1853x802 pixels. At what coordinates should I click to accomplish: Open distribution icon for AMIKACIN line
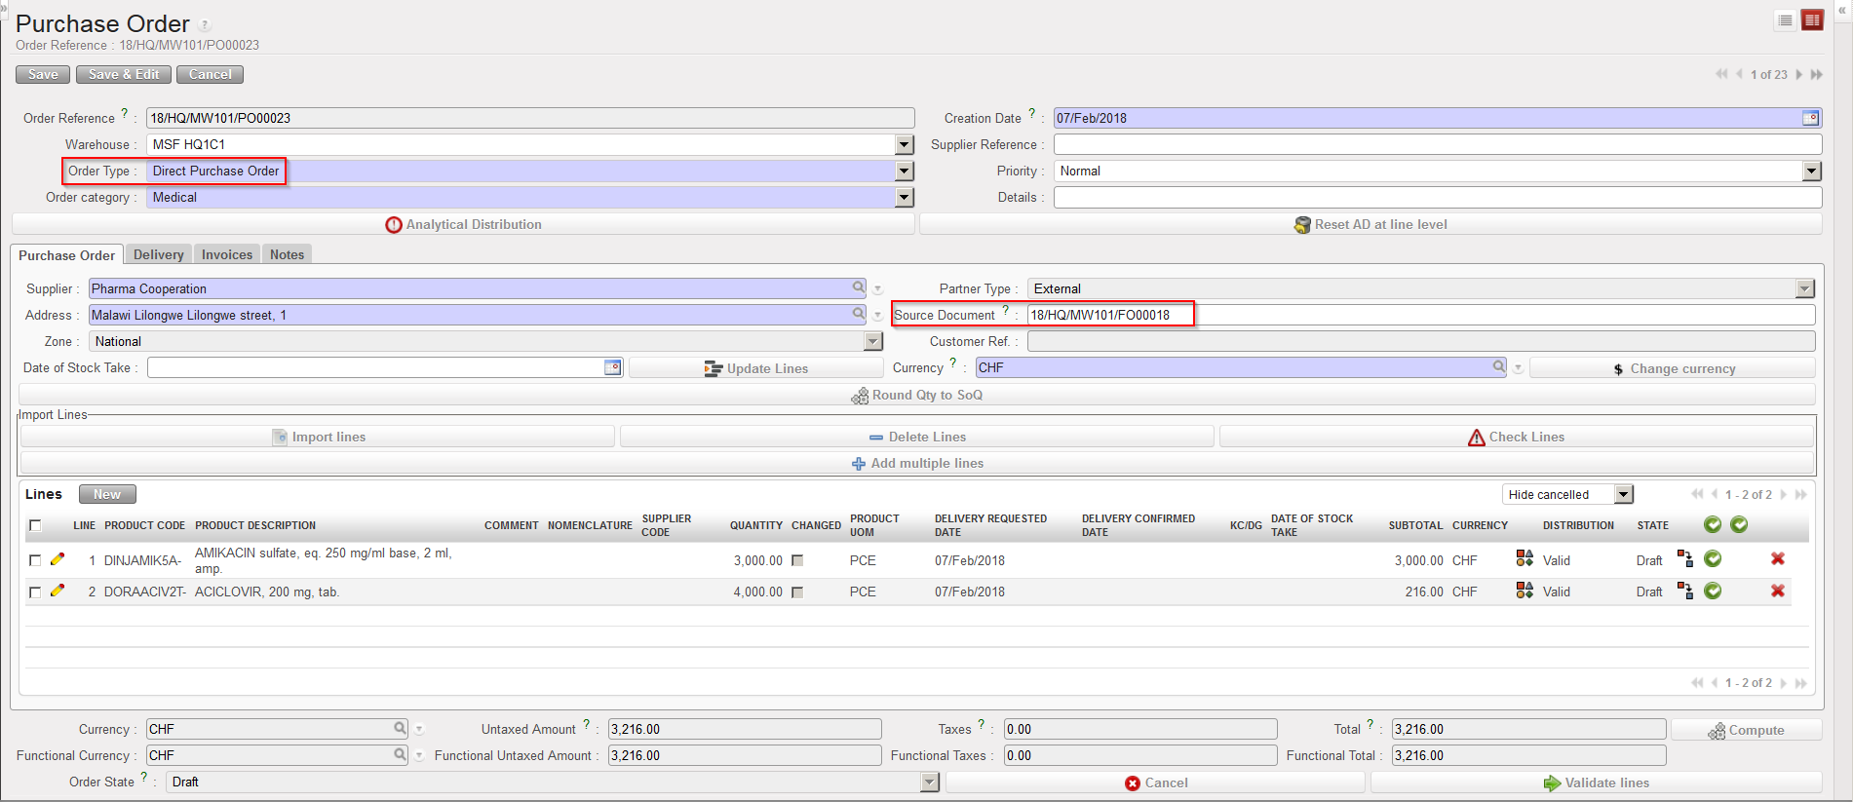[1525, 559]
